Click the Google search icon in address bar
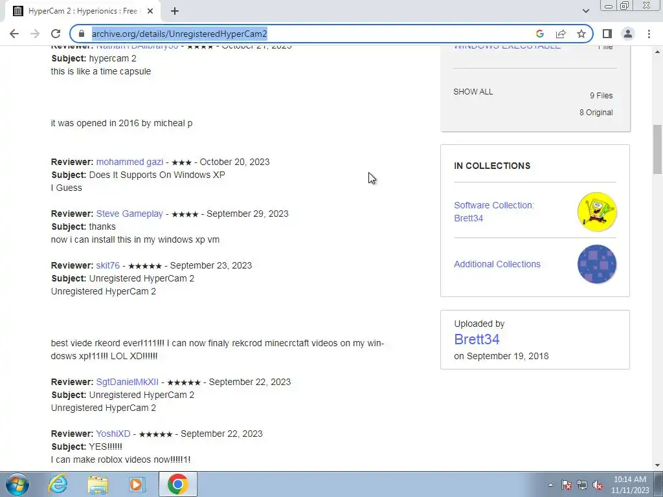This screenshot has width=663, height=497. (539, 34)
